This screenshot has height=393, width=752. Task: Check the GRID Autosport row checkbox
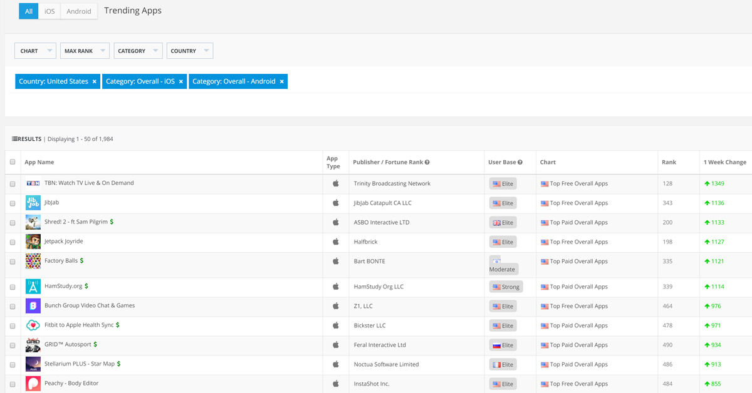[x=13, y=345]
